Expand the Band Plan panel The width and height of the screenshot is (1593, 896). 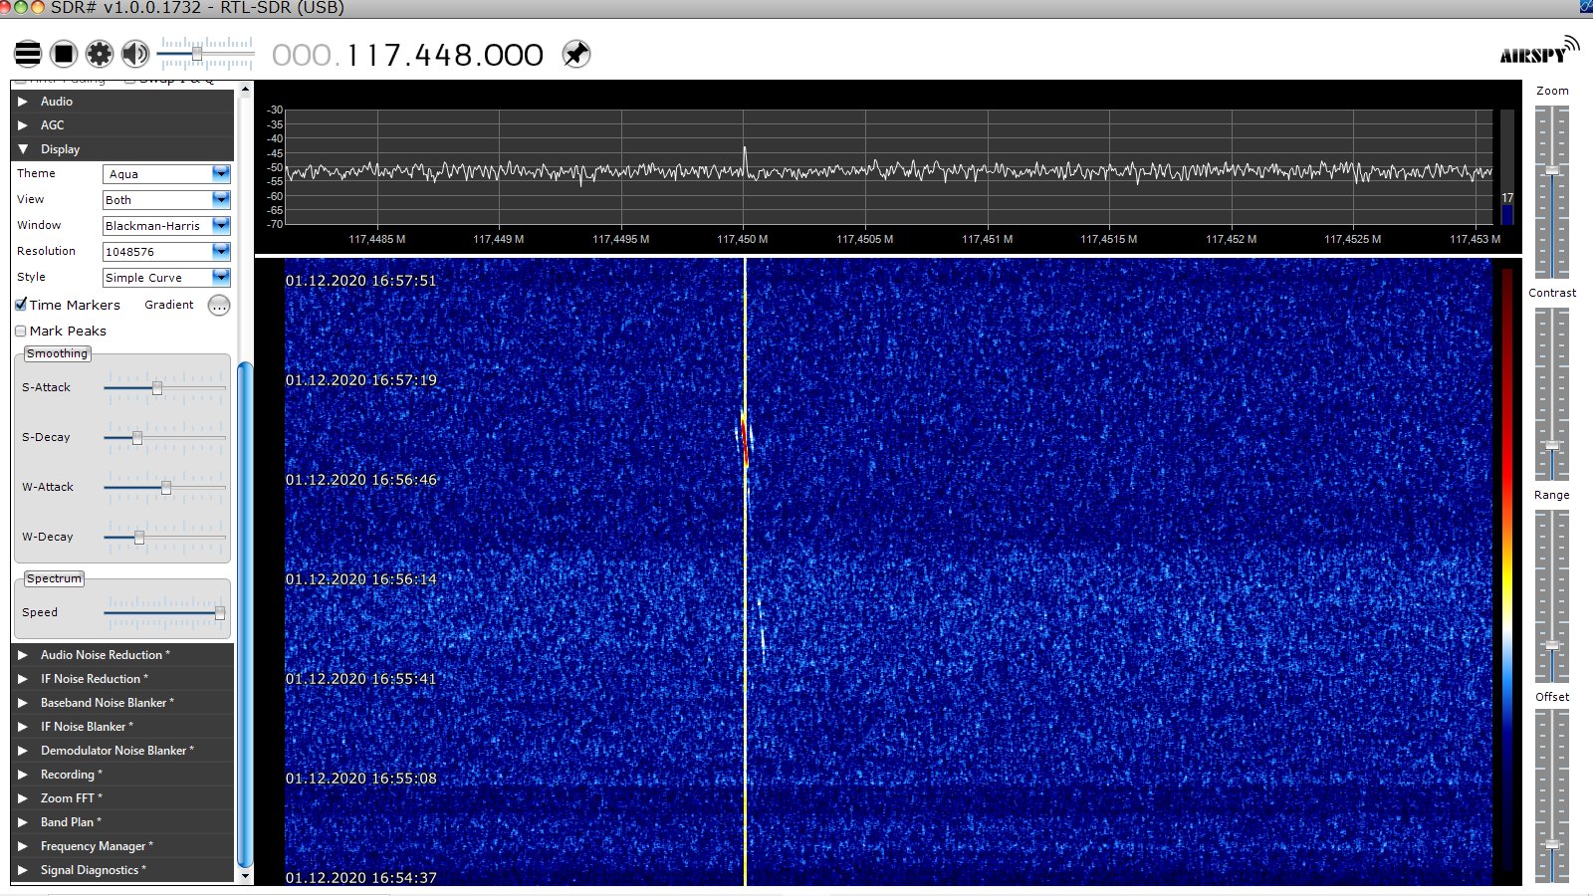pos(122,822)
